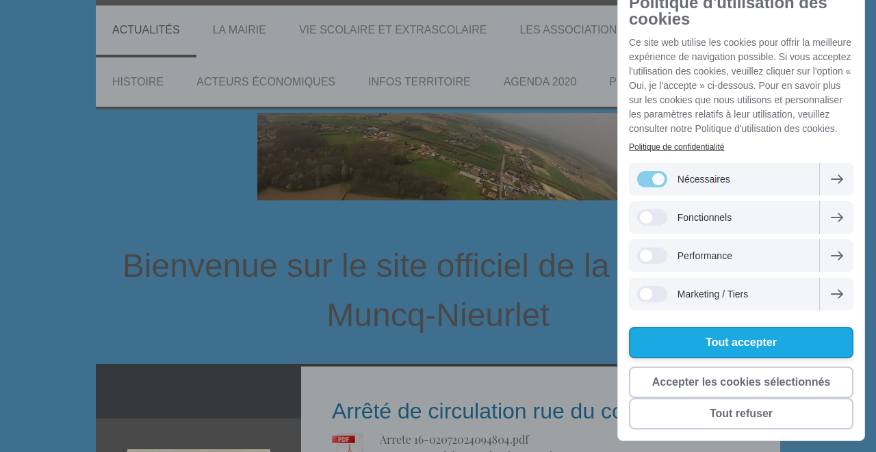This screenshot has width=876, height=452.
Task: Enable the Performance cookies switch
Action: tap(652, 255)
